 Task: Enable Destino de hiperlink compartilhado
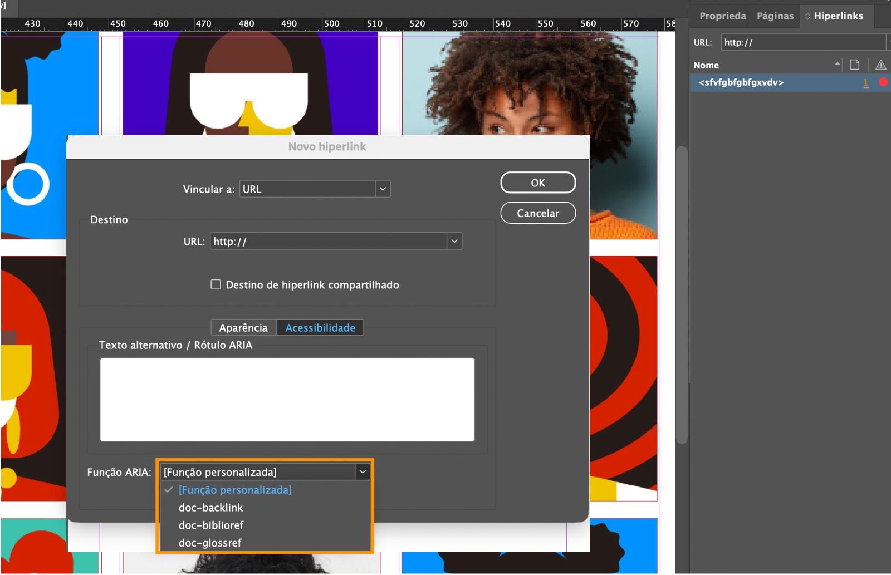pyautogui.click(x=216, y=284)
